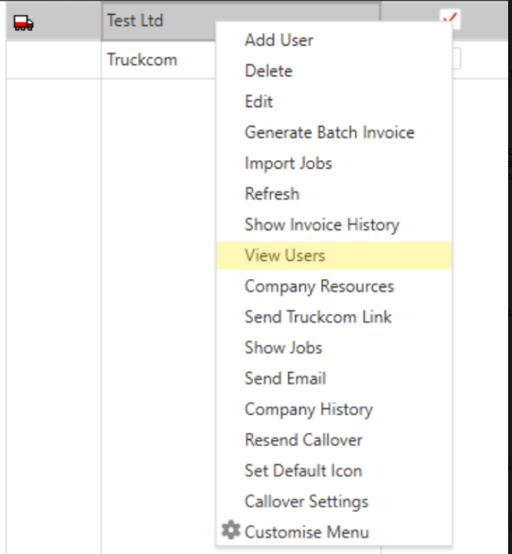
Task: Choose Set Default Icon
Action: [x=303, y=471]
